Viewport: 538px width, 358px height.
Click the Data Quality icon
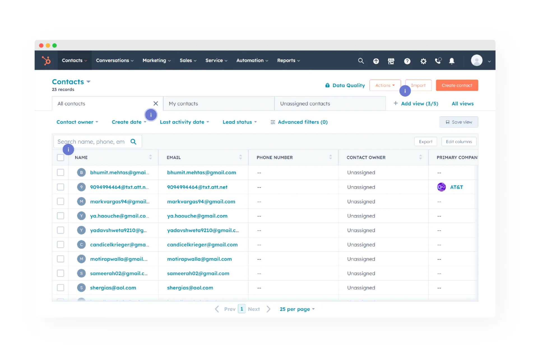coord(328,85)
